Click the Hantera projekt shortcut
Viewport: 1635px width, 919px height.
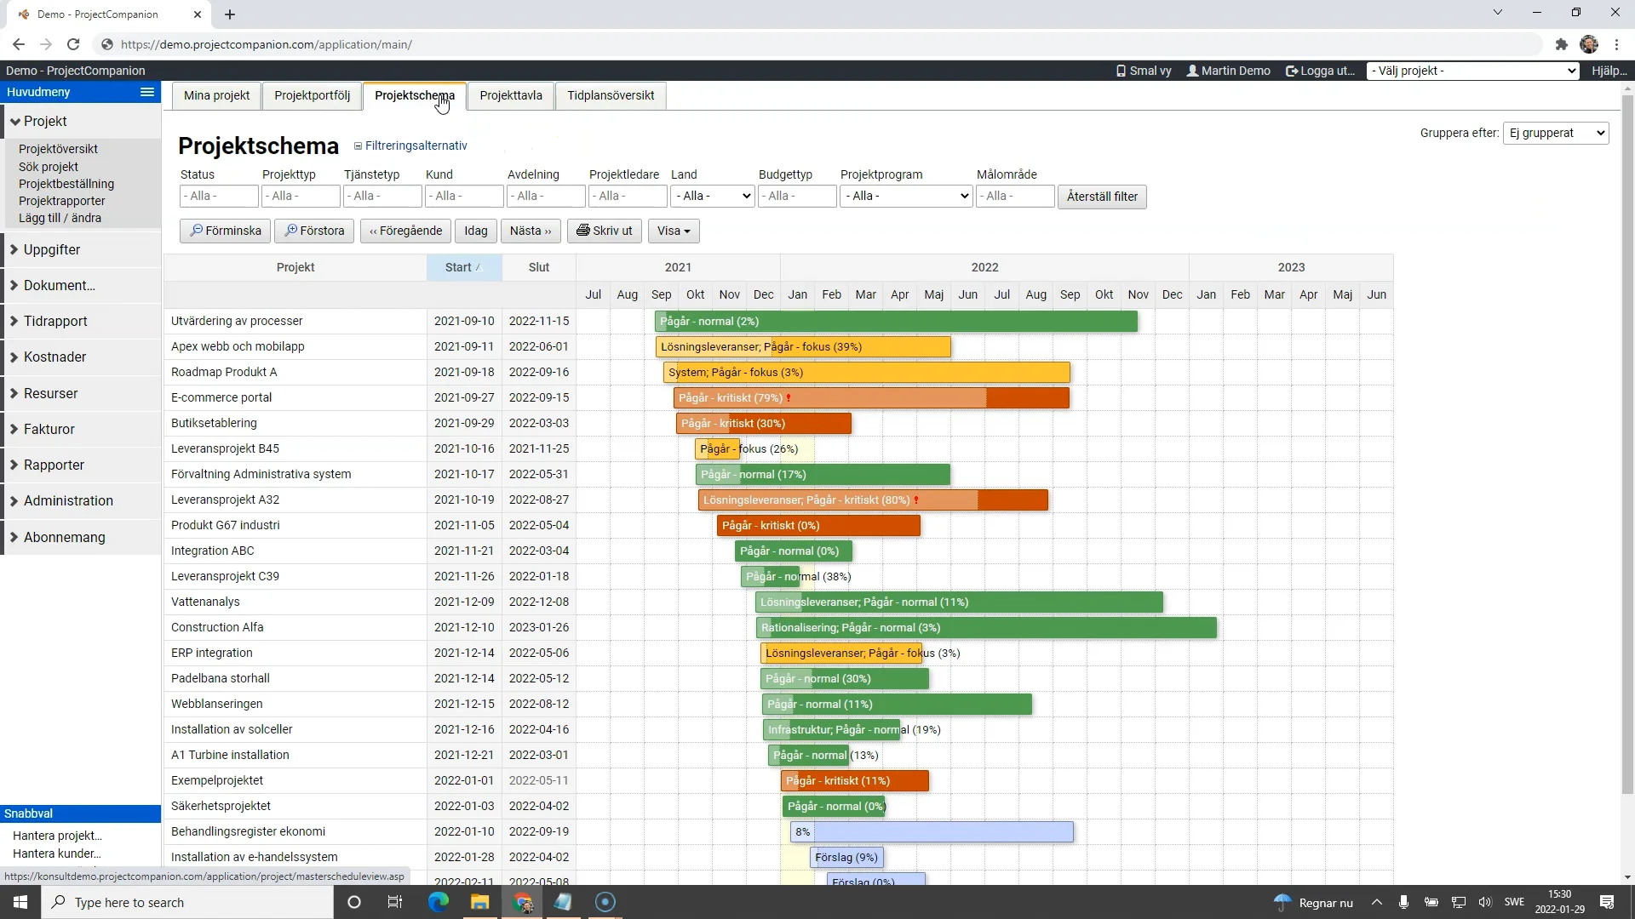point(57,836)
